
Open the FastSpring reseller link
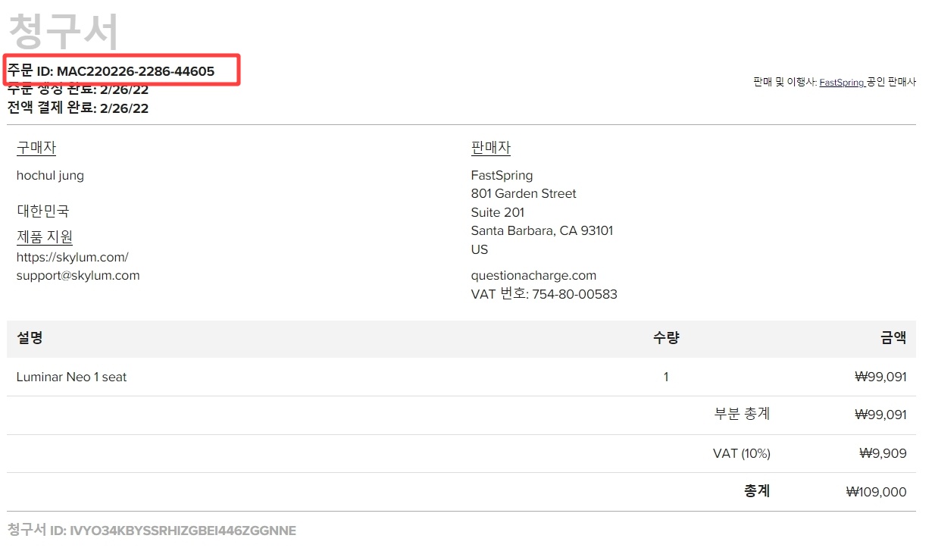[x=842, y=83]
